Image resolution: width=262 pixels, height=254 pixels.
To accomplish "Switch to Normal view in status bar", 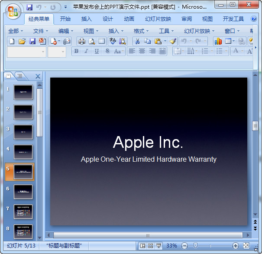I will [142, 246].
